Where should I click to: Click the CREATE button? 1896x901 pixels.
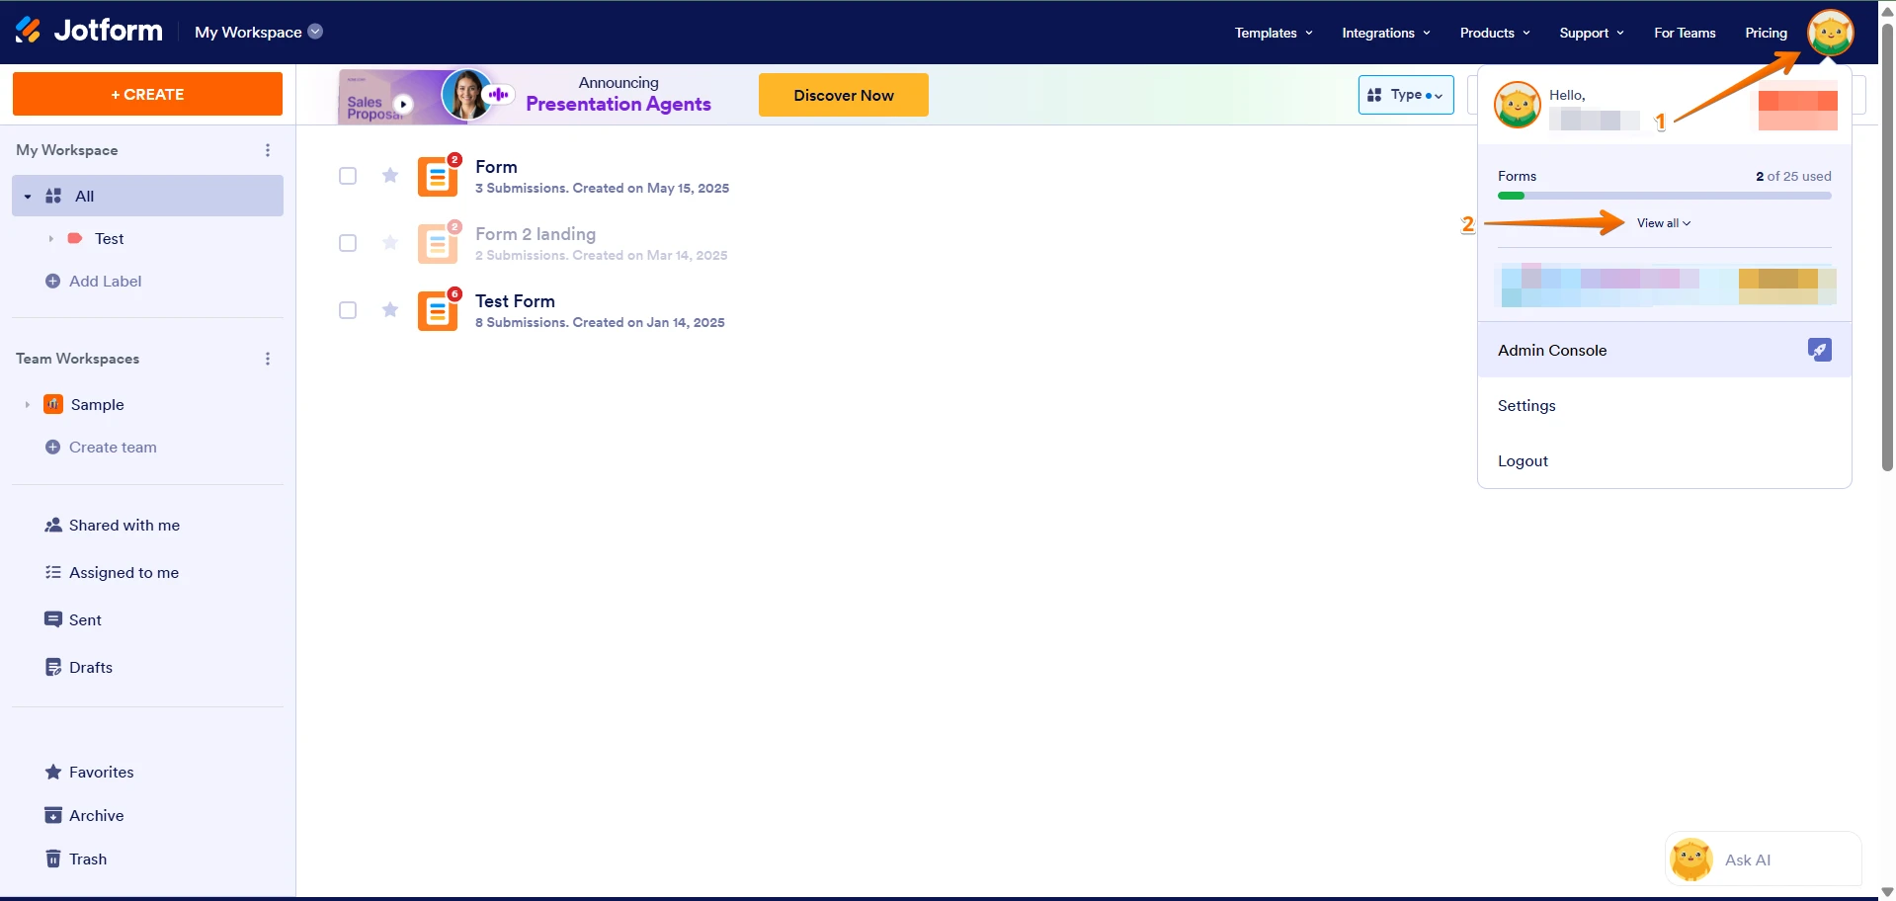[x=146, y=94]
